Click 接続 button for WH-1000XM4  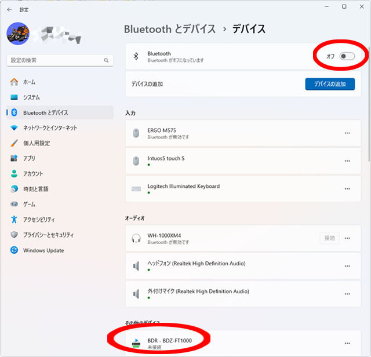pyautogui.click(x=330, y=238)
